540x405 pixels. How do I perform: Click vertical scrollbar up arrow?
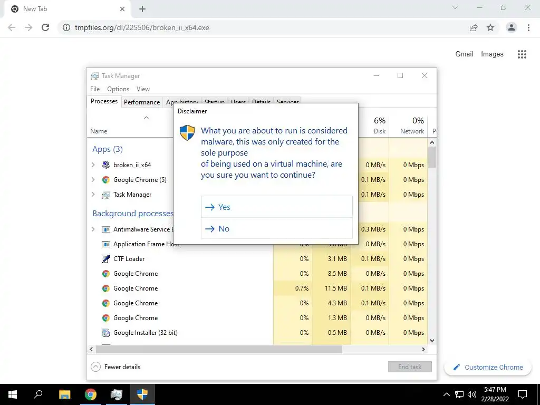[x=432, y=142]
